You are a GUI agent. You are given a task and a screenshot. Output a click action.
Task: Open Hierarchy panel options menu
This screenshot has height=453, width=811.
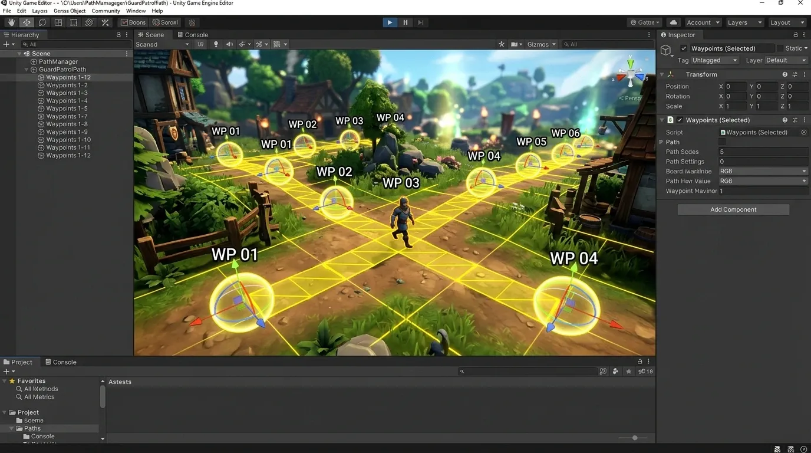(127, 35)
